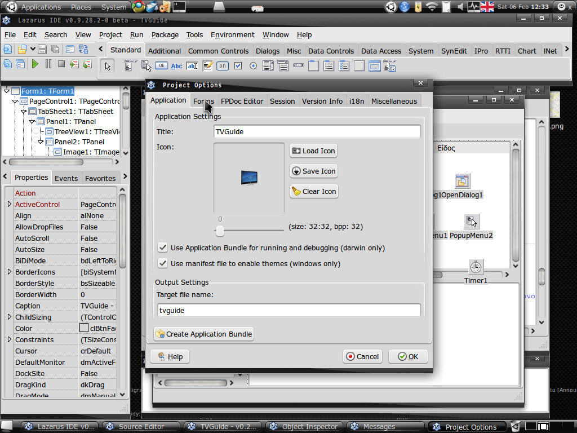Switch to the Version Info tab
Screen dimensions: 577x433
pyautogui.click(x=322, y=101)
